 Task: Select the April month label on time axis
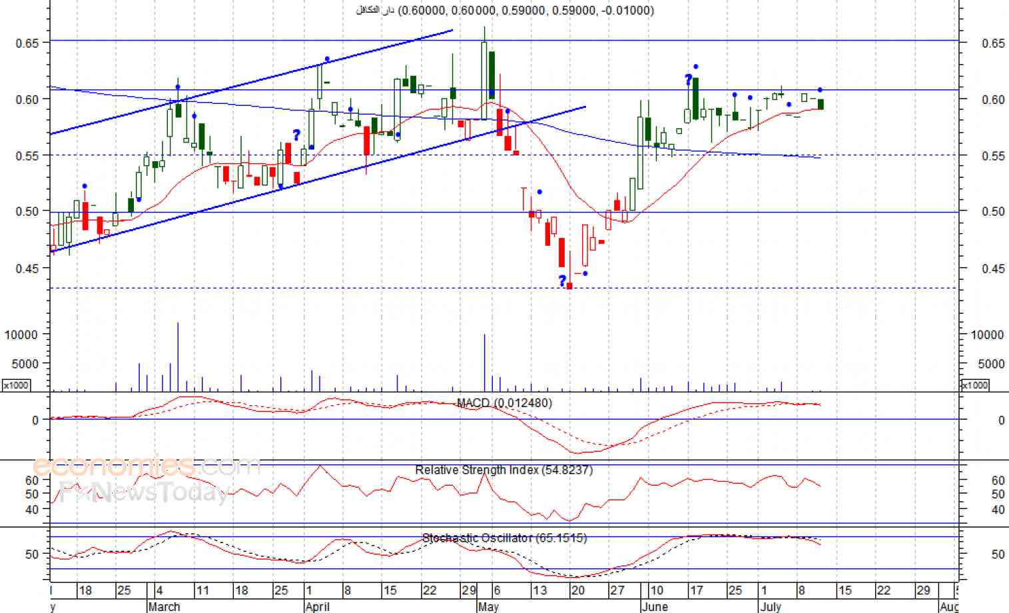(x=318, y=606)
